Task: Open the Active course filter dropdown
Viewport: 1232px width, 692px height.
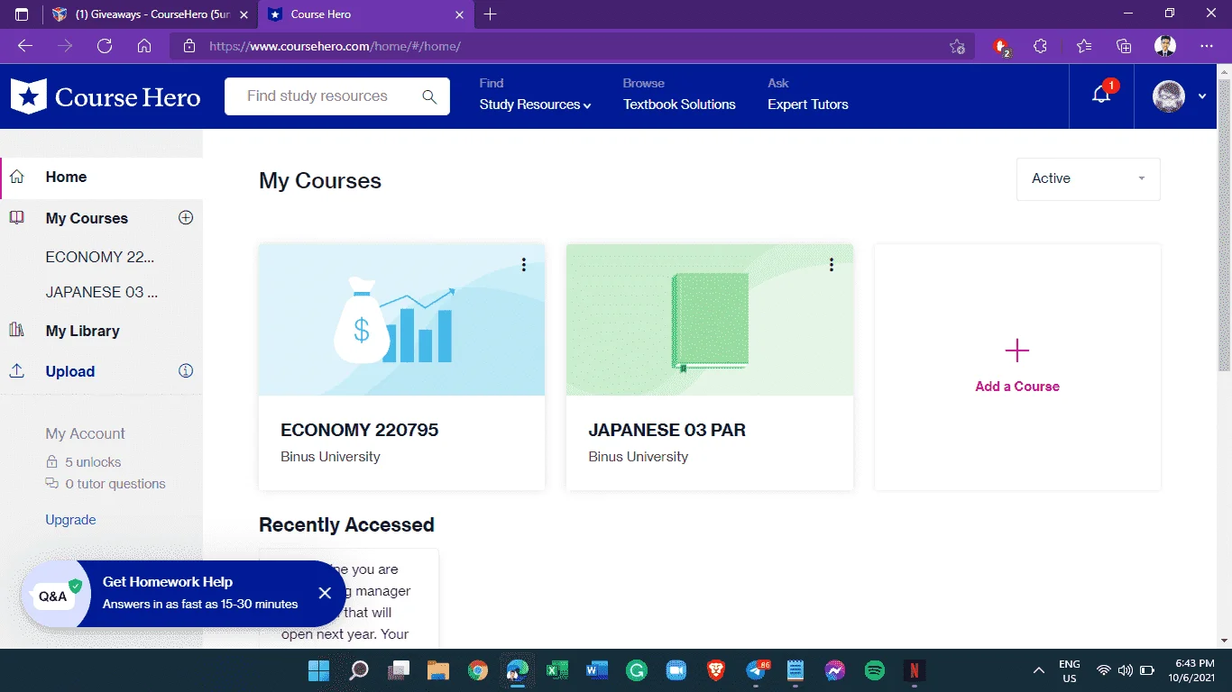Action: coord(1089,179)
